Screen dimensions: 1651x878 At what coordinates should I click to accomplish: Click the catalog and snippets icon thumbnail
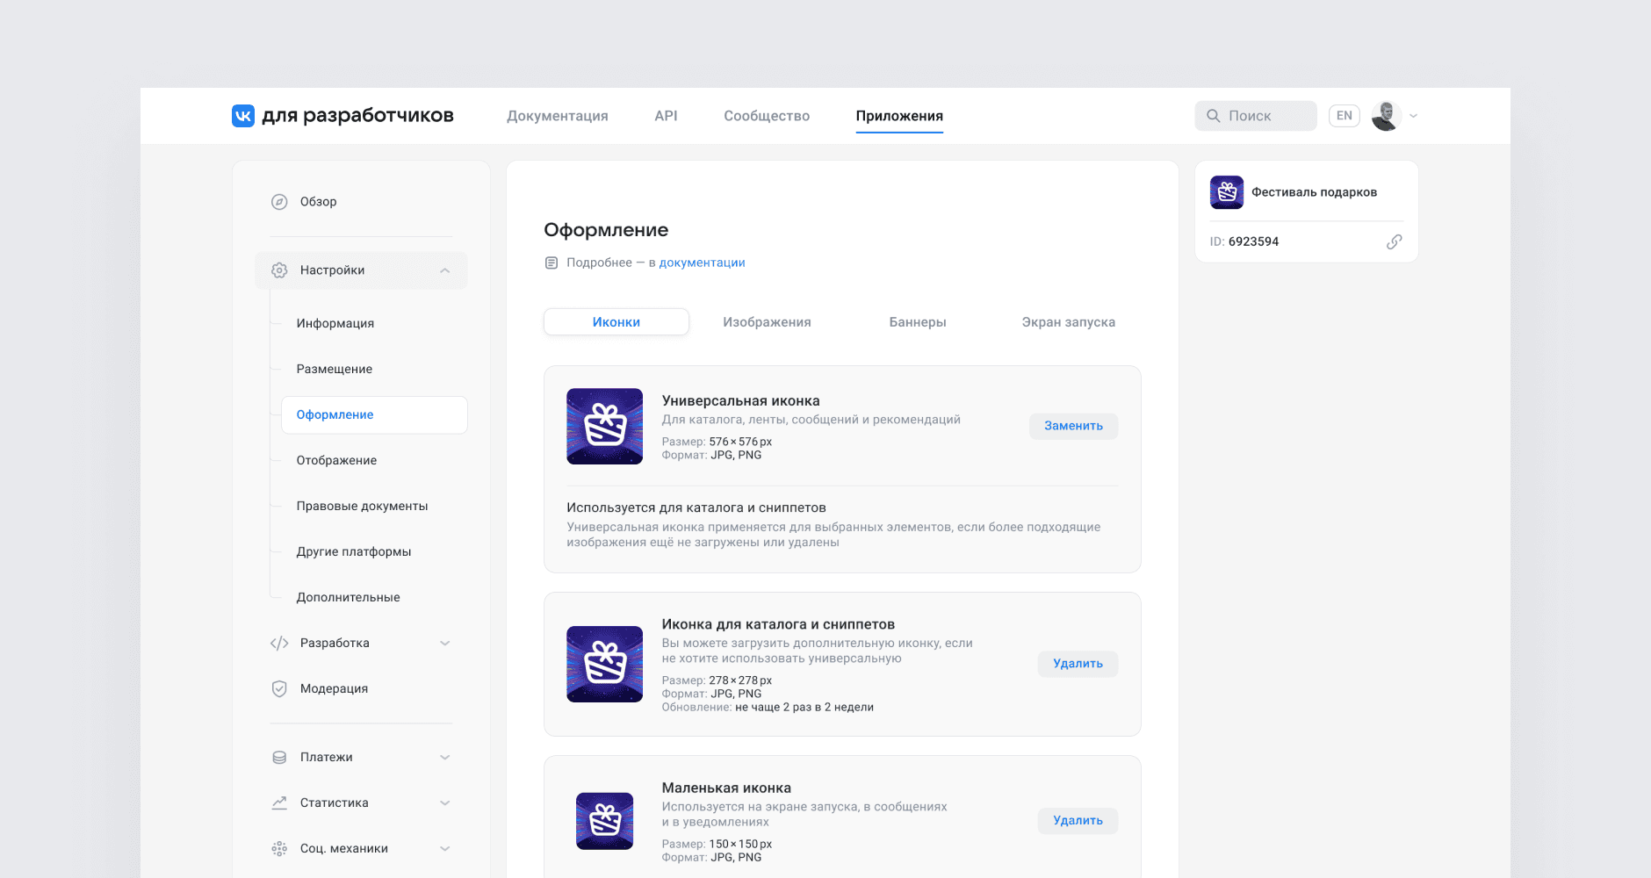(x=604, y=664)
